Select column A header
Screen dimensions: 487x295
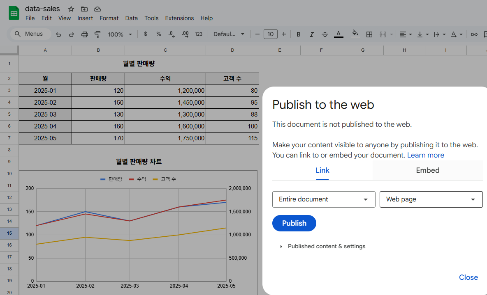coord(45,50)
